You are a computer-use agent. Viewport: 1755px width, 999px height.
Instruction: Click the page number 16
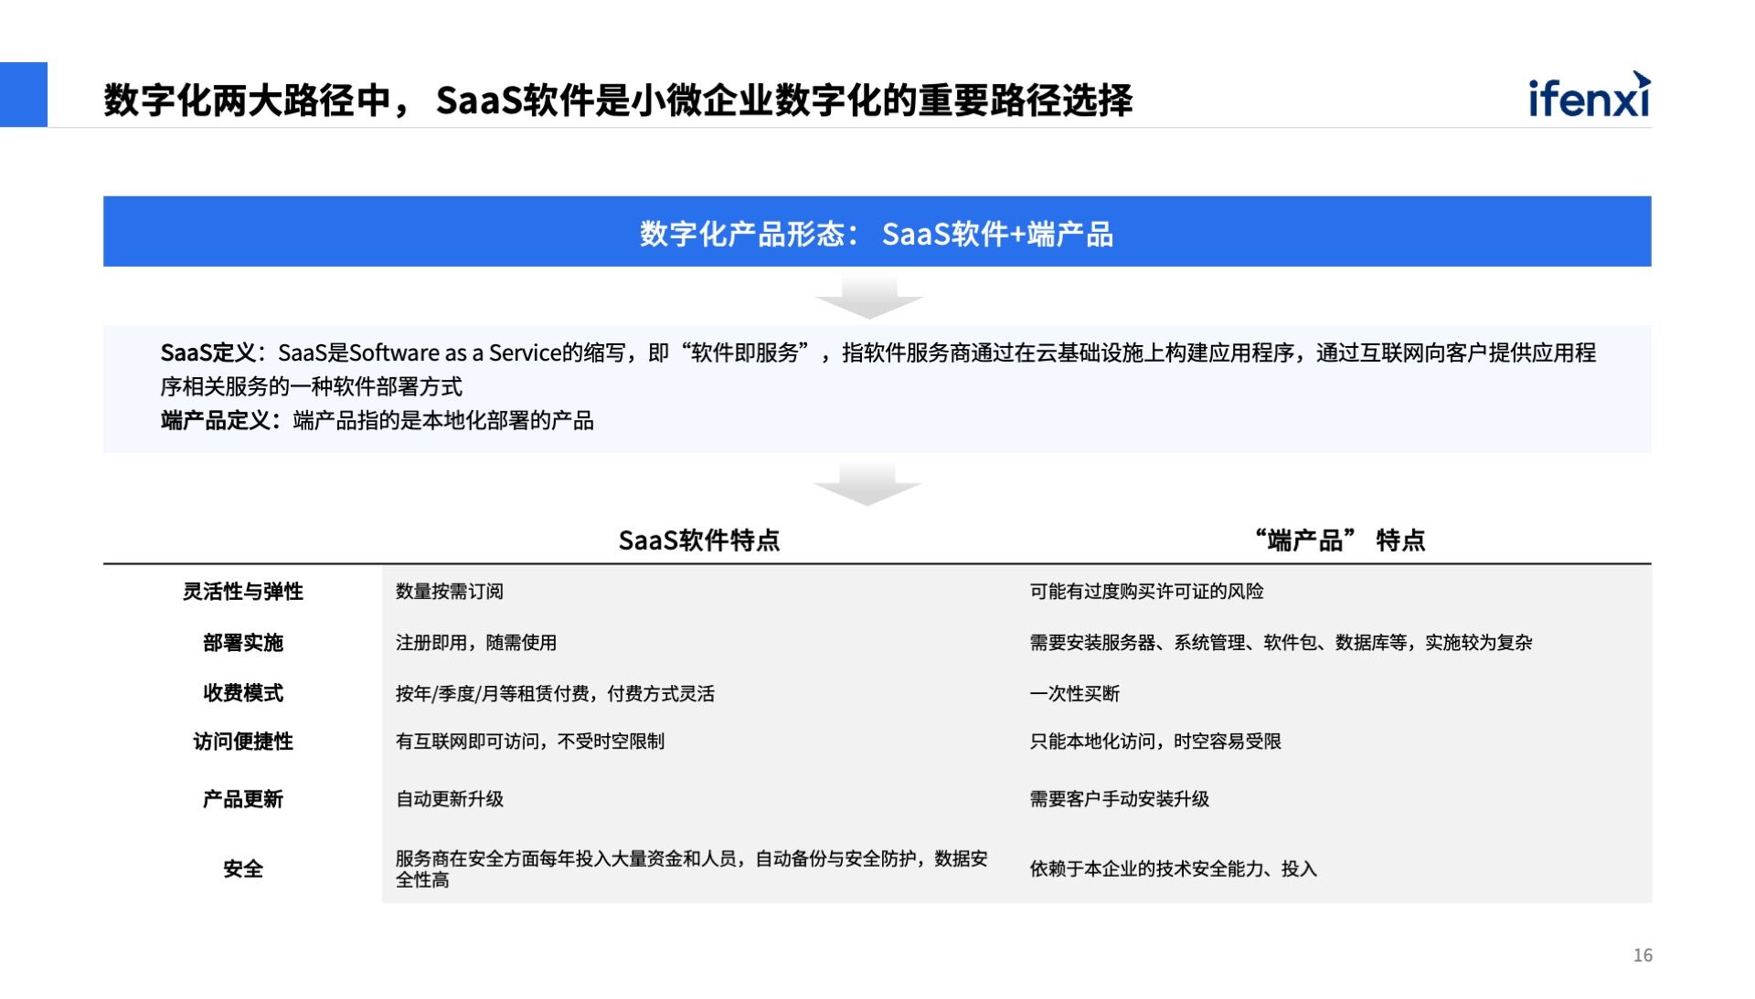tap(1643, 955)
